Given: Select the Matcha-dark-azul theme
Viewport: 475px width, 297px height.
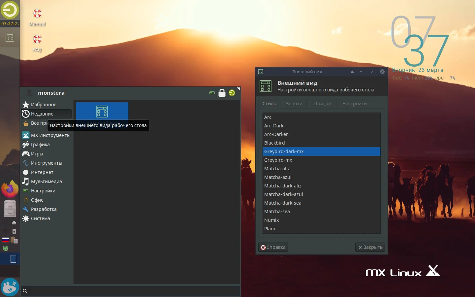Looking at the screenshot, I should click(284, 194).
